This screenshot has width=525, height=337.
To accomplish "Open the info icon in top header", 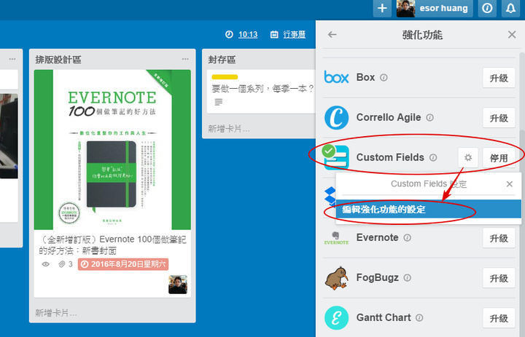I will tap(487, 8).
